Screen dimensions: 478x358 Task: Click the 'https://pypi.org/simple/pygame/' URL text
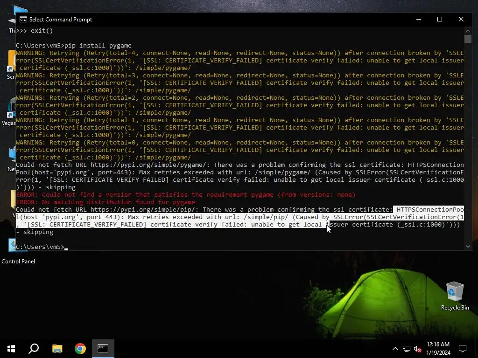point(148,165)
